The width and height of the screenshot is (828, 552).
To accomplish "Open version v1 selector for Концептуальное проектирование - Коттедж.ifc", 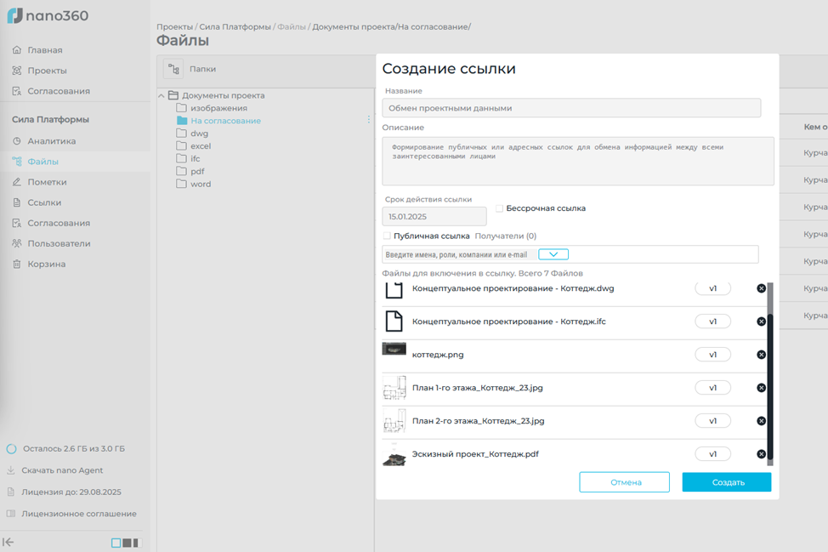I will click(712, 322).
